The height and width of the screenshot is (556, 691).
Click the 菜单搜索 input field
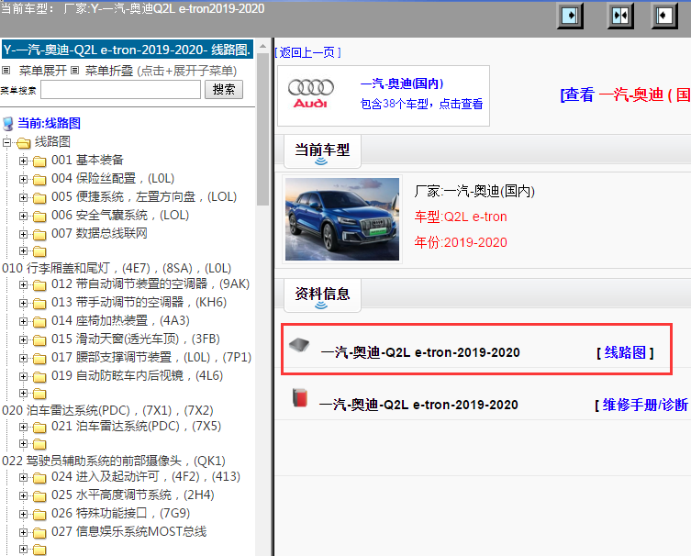[120, 90]
